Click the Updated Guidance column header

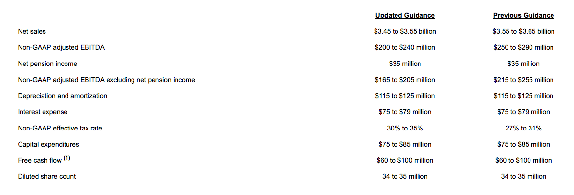click(x=405, y=15)
